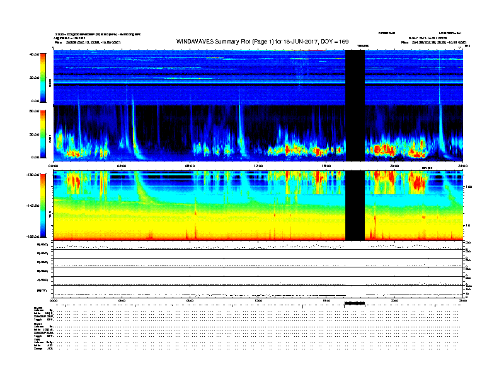Click the WIND/WAVES Summary Plot title

(262, 42)
